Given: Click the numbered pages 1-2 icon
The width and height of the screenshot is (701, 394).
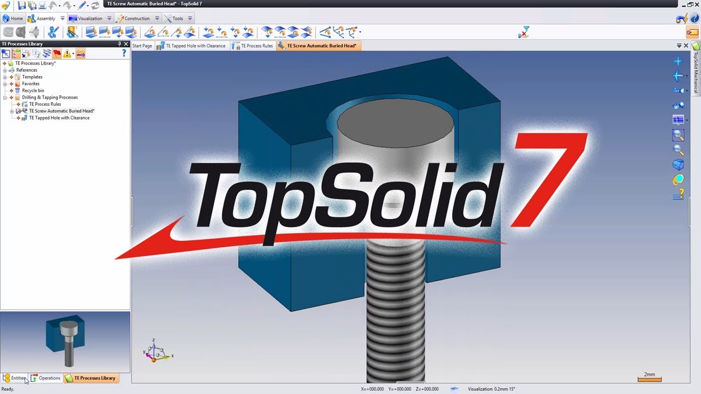Looking at the screenshot, I should point(36,54).
